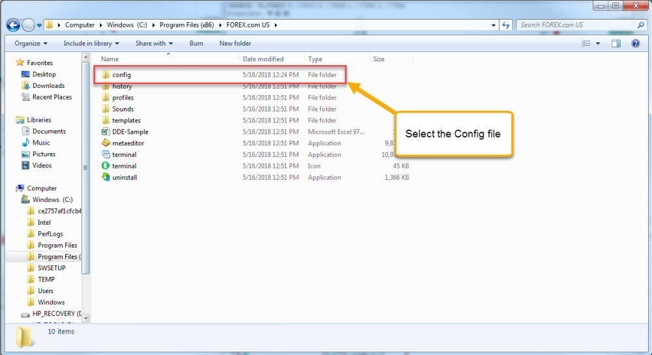Go back with the Back arrow button

point(13,25)
